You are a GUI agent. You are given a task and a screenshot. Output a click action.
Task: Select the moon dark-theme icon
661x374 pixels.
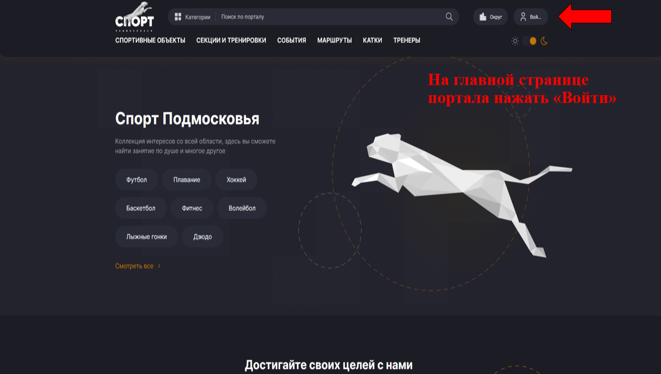544,41
